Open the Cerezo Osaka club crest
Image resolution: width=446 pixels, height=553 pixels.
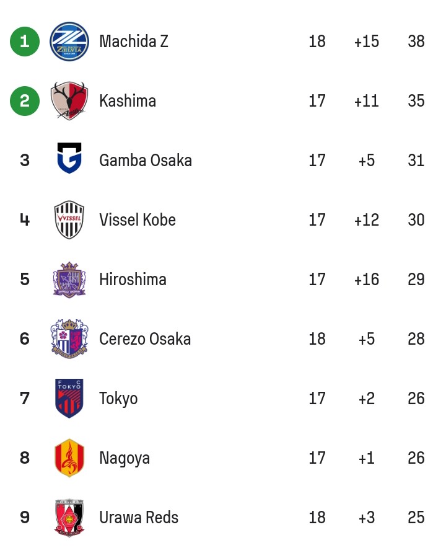click(x=69, y=338)
